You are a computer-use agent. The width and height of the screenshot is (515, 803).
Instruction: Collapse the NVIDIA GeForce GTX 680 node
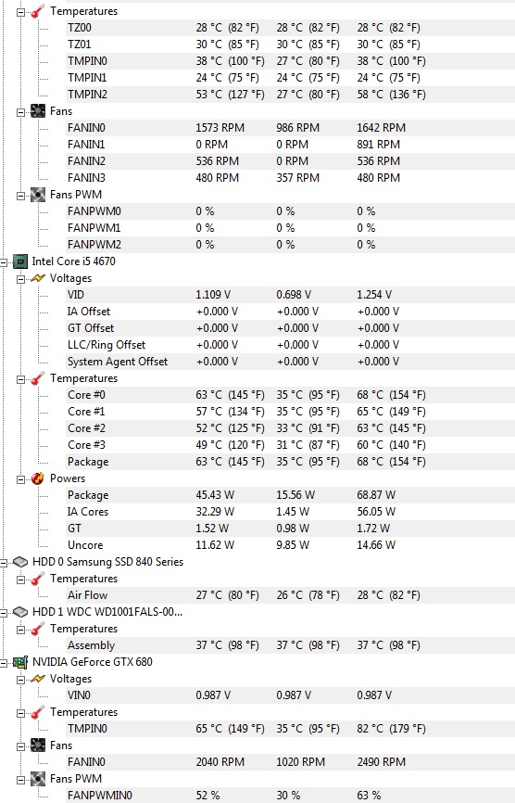pos(4,663)
